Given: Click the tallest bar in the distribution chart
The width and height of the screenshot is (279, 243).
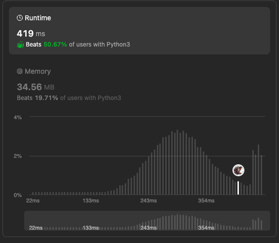Looking at the screenshot, I should tap(177, 162).
